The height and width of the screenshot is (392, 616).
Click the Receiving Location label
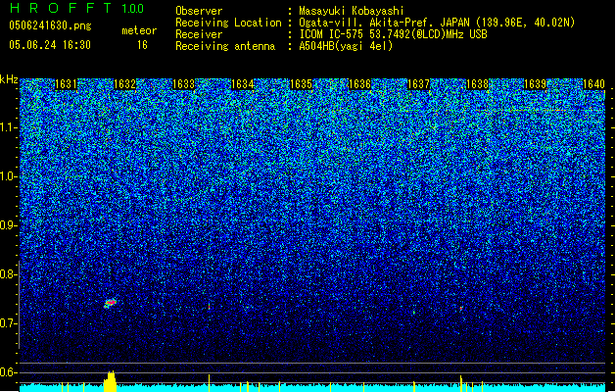tap(228, 23)
